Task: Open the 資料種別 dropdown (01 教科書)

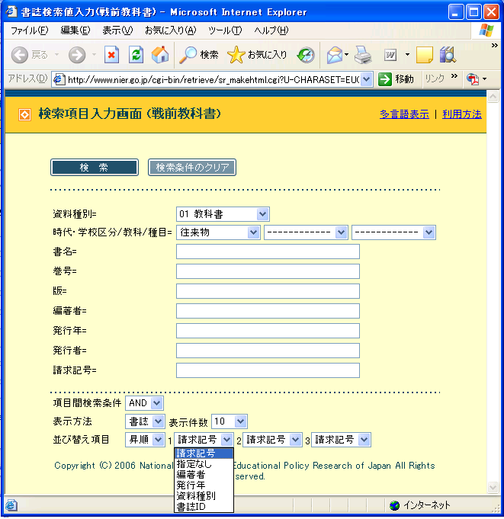Action: point(223,214)
